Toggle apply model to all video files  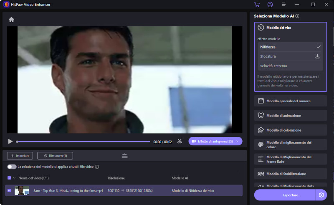(x=12, y=167)
